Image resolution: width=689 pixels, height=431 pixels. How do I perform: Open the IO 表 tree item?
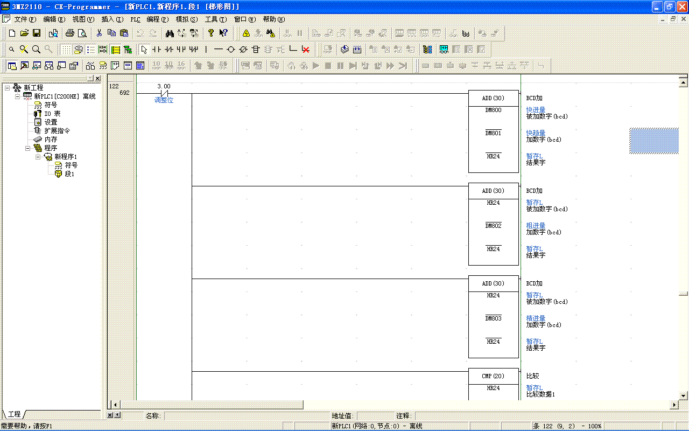52,114
